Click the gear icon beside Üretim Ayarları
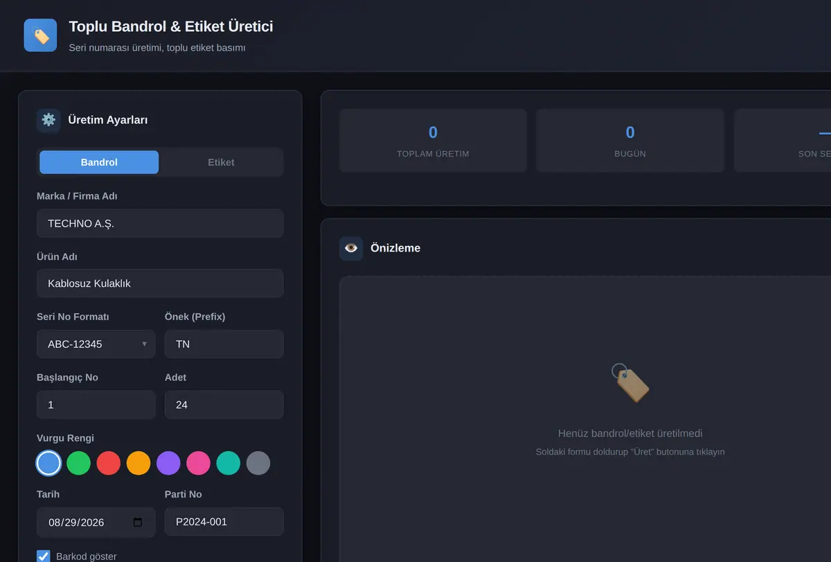831x562 pixels. coord(48,120)
